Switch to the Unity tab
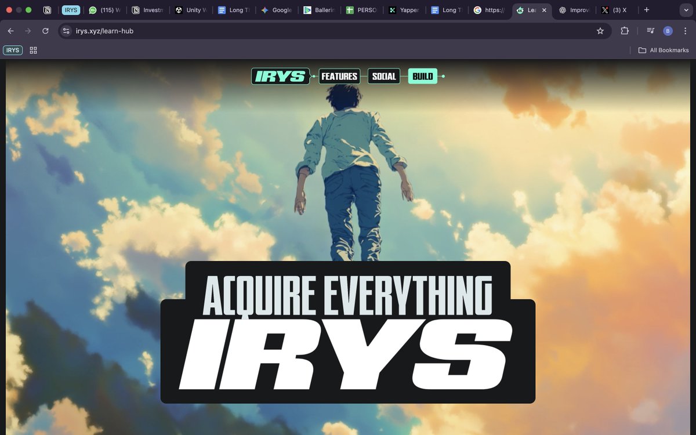Screen dimensions: 696x435 (191, 10)
